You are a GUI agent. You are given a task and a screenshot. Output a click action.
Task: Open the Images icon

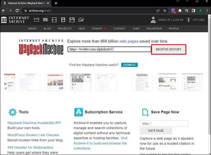[81, 20]
